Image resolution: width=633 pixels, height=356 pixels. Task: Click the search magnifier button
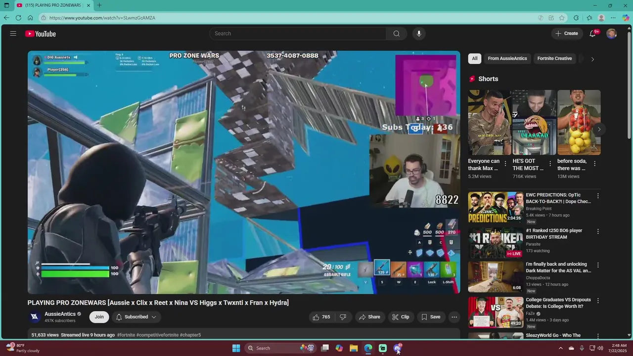(396, 34)
